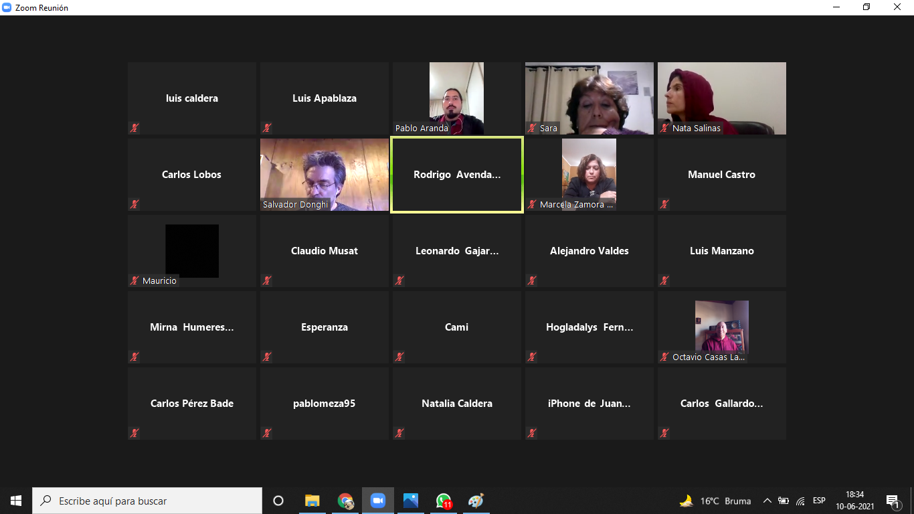The height and width of the screenshot is (514, 914).
Task: Click muted mic icon in Carlos Lobos tile
Action: point(134,204)
